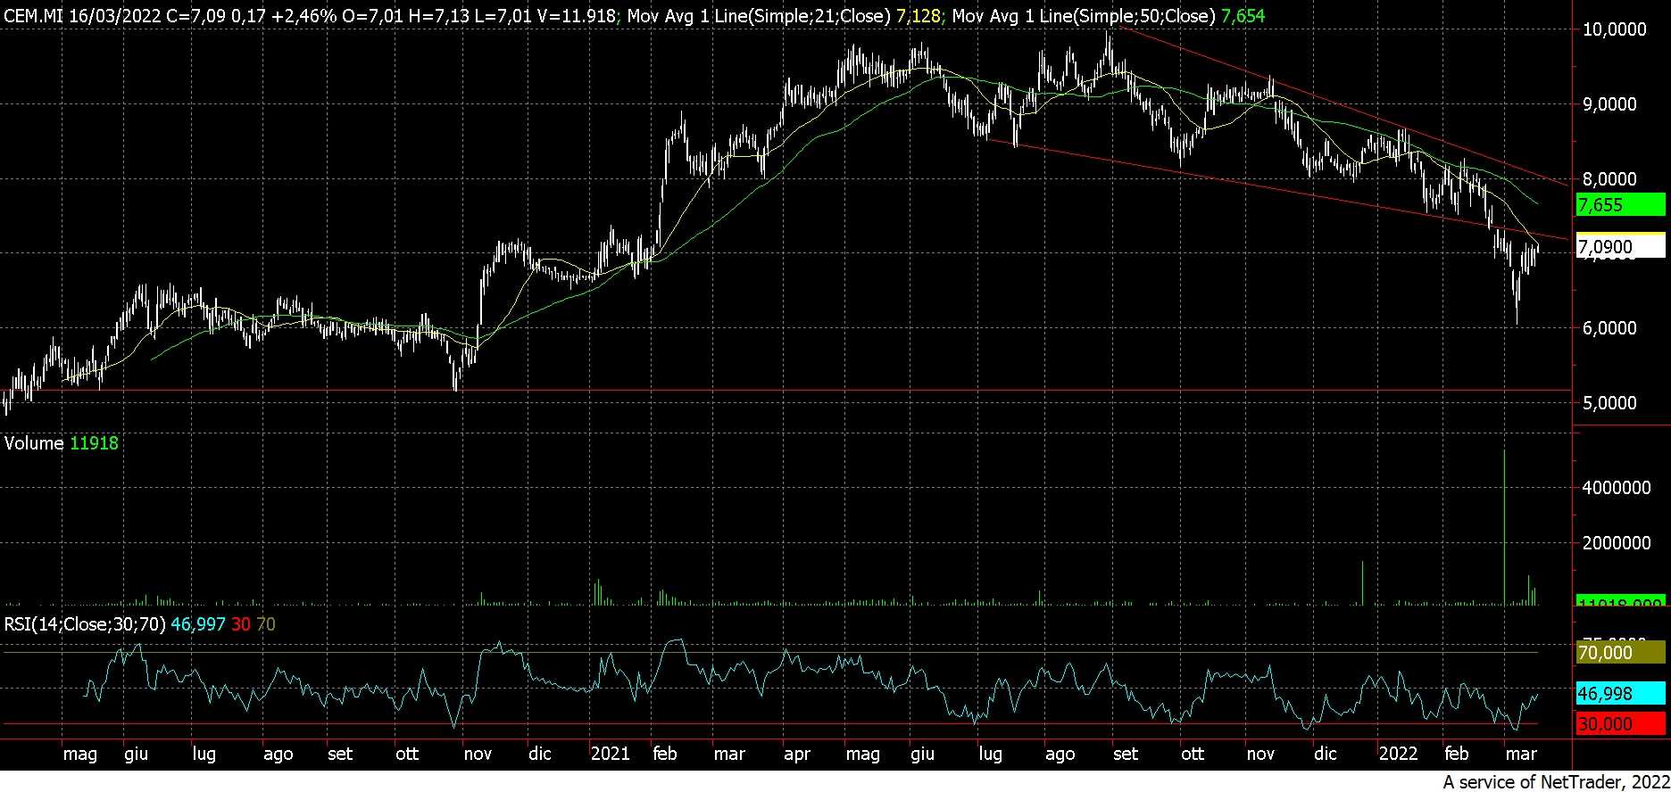Select the green 11918 value beside Volume
Image resolution: width=1671 pixels, height=792 pixels.
tap(94, 443)
